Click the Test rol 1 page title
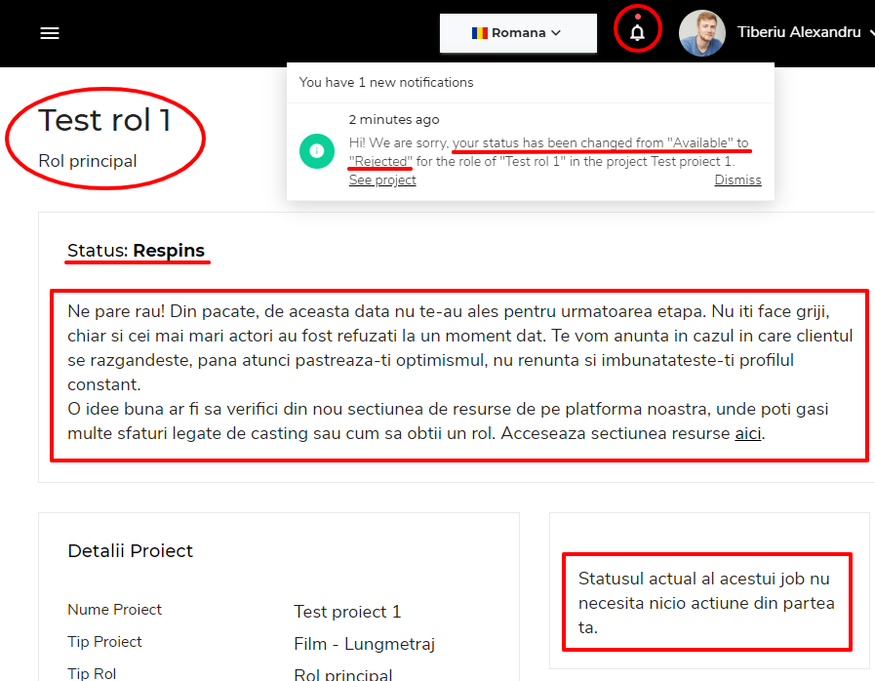Image resolution: width=875 pixels, height=681 pixels. [105, 120]
